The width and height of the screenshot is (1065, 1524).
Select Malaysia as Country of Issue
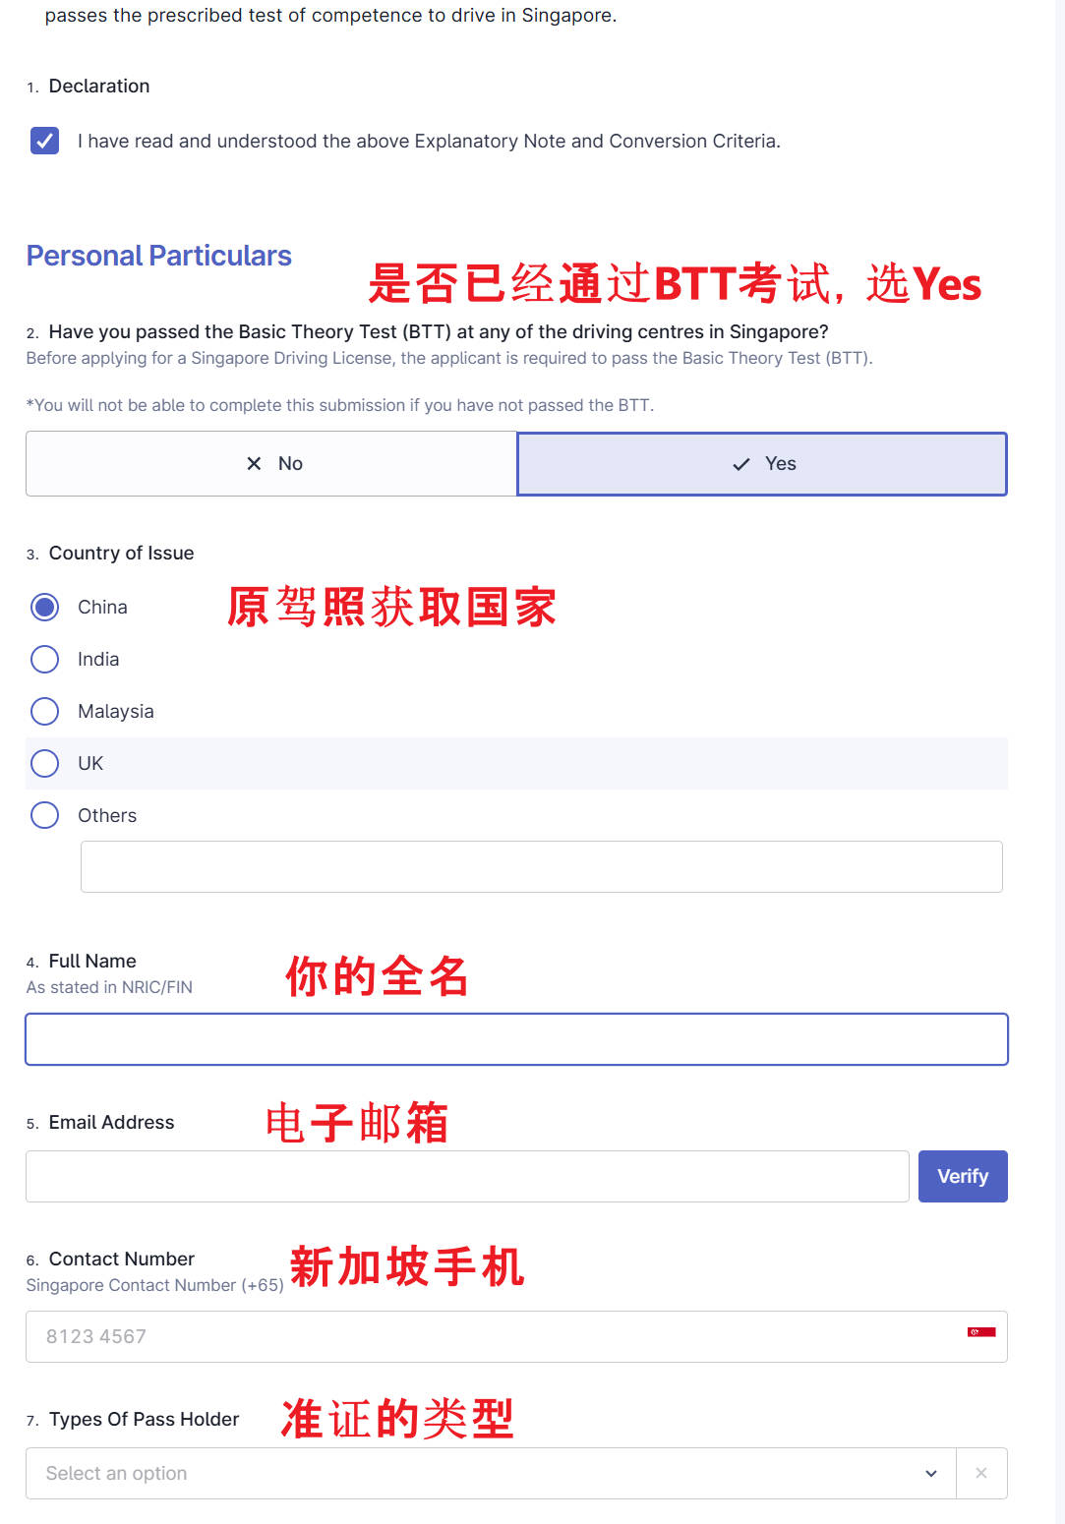[x=44, y=711]
